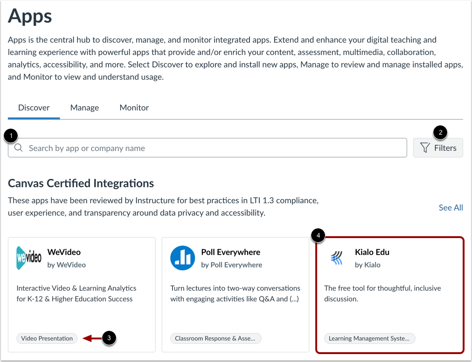The height and width of the screenshot is (362, 472).
Task: Select the Classroom Response & Asse... tag
Action: (x=215, y=338)
